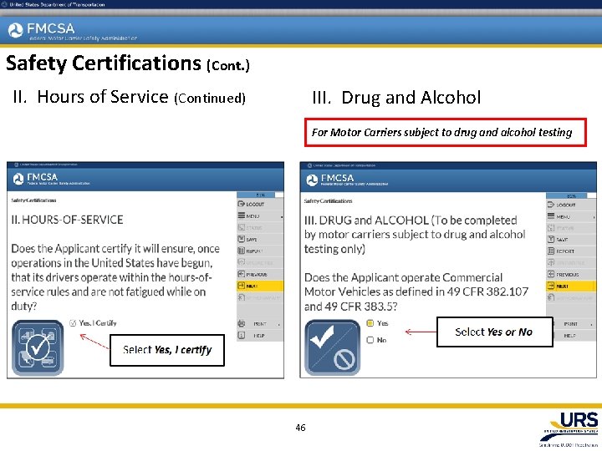
Task: Expand the PRINT submenu arrow in Drug and Alcohol panel
Action: tap(592, 325)
